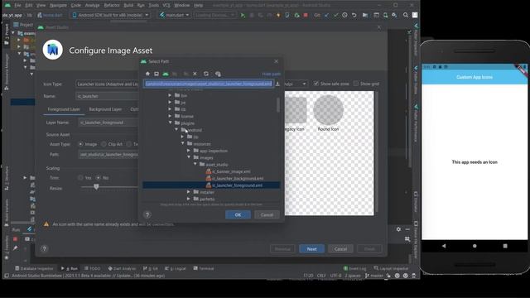Click the green Run icon in main toolbar
530x298 pixels.
click(243, 15)
